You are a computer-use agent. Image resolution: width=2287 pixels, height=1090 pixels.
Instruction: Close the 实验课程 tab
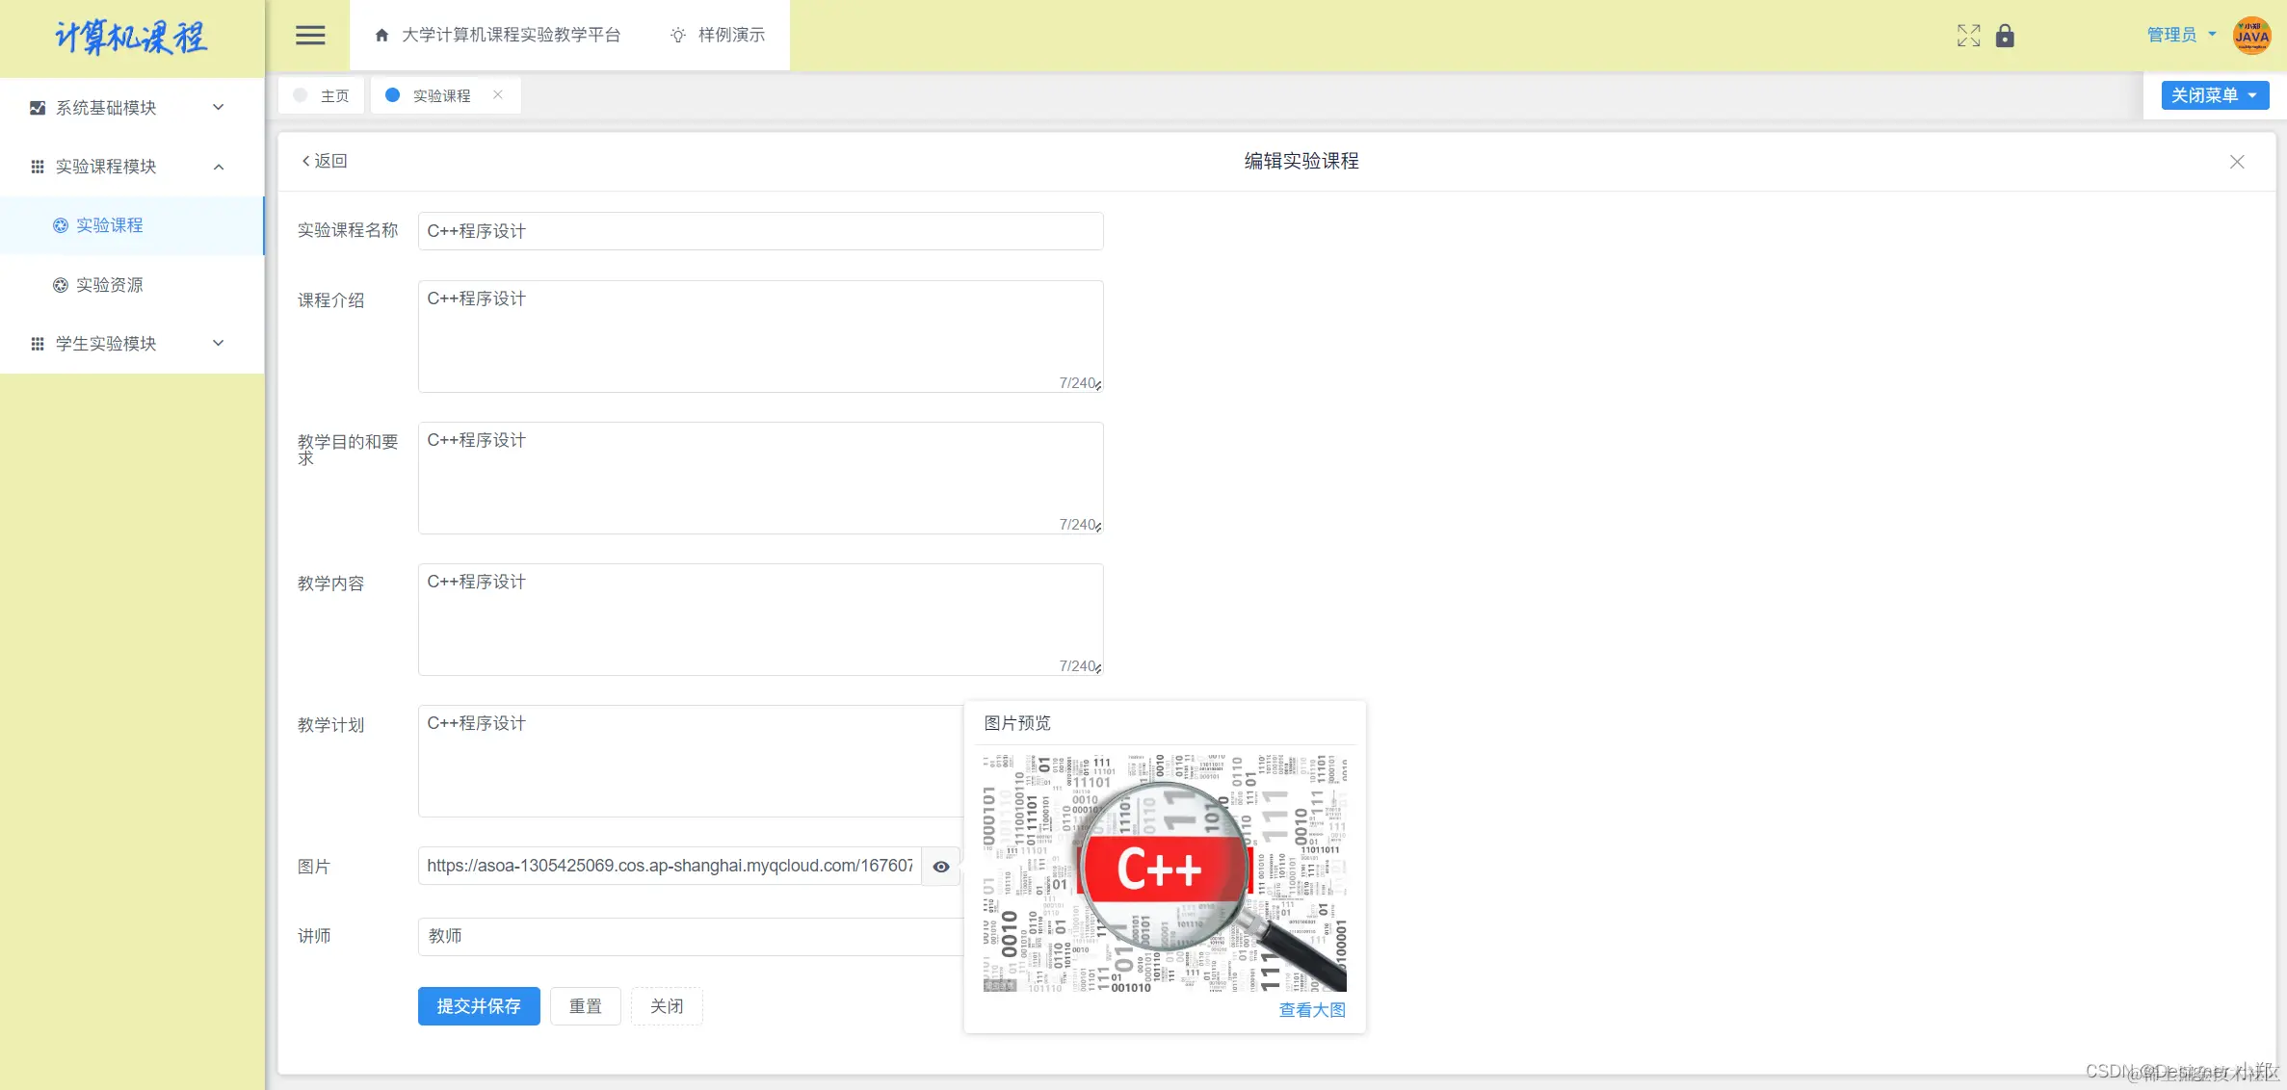point(498,94)
